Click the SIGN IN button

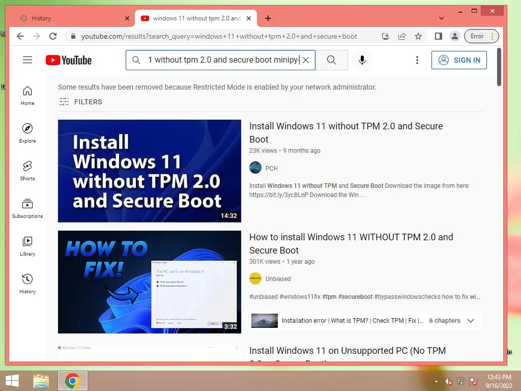[x=459, y=60]
